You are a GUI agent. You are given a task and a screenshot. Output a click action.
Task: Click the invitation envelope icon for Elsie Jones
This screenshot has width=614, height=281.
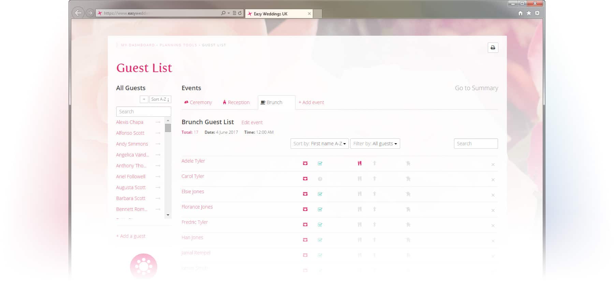point(305,194)
